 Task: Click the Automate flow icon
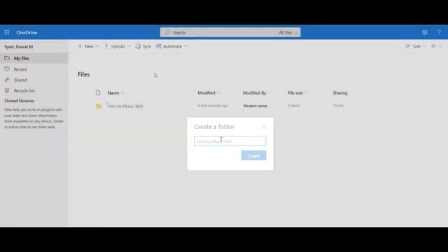pos(159,46)
